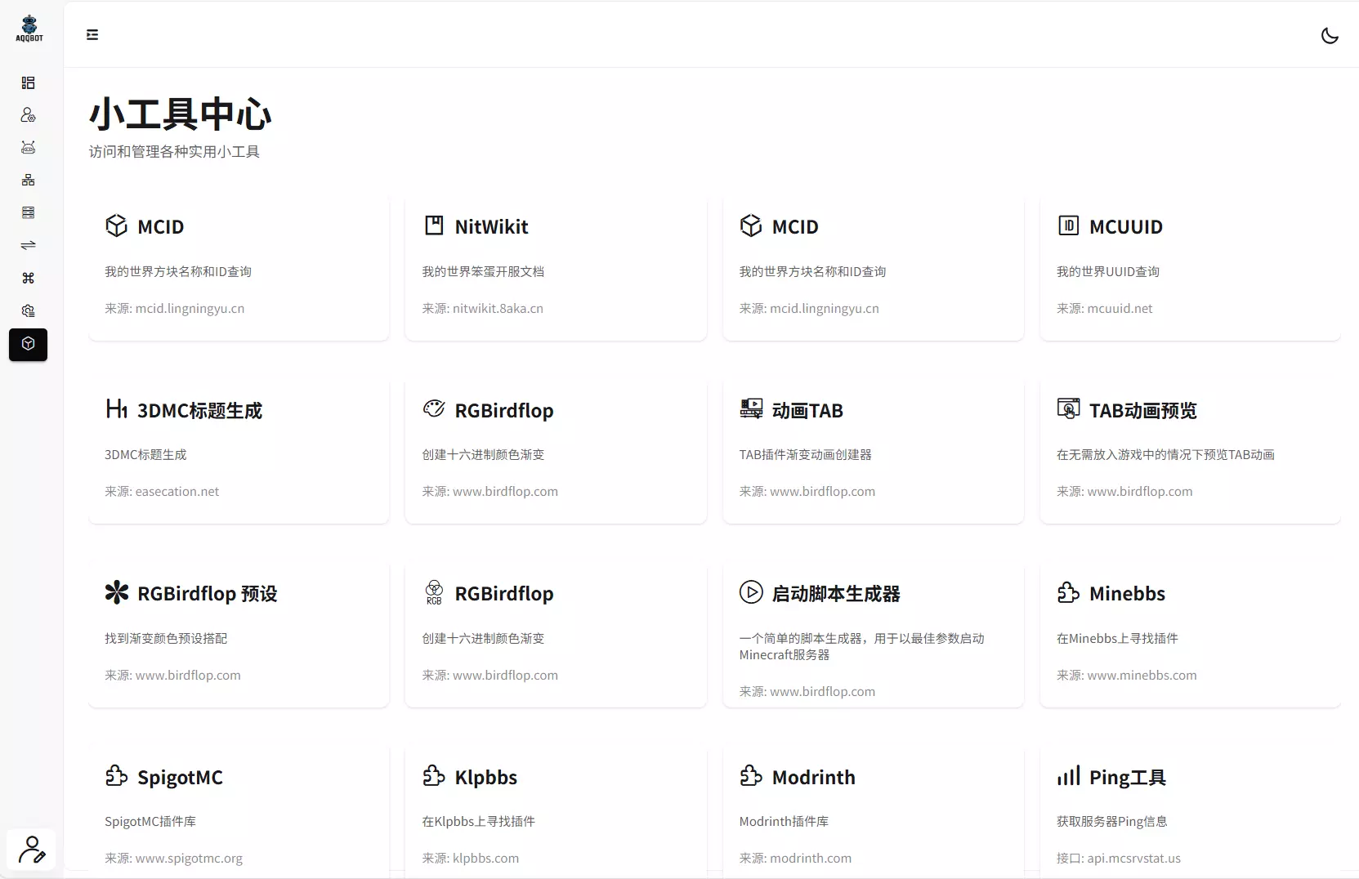Click the TAB动画预览 preview icon

[1068, 408]
